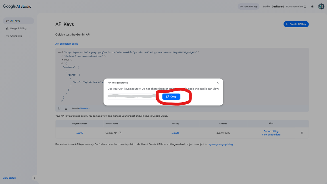Image resolution: width=327 pixels, height=184 pixels.
Task: Delete the Gemini API key trash icon
Action: [302, 133]
